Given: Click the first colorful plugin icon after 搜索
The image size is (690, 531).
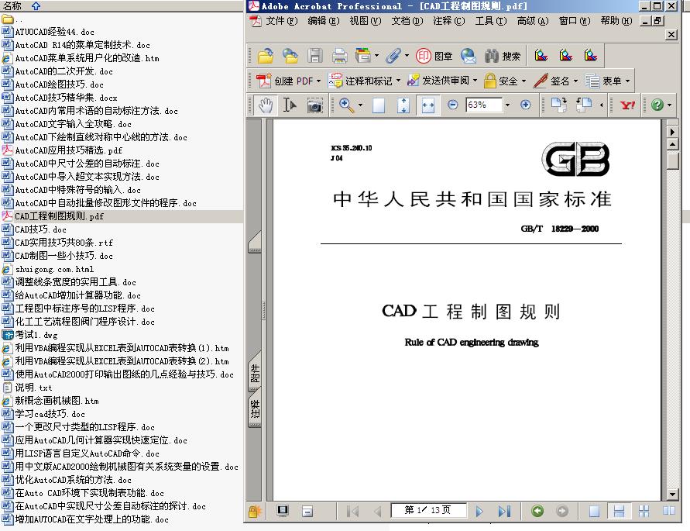Looking at the screenshot, I should [x=541, y=56].
